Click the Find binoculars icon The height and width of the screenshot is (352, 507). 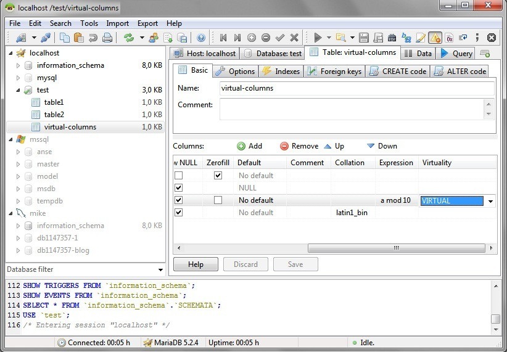coord(392,38)
